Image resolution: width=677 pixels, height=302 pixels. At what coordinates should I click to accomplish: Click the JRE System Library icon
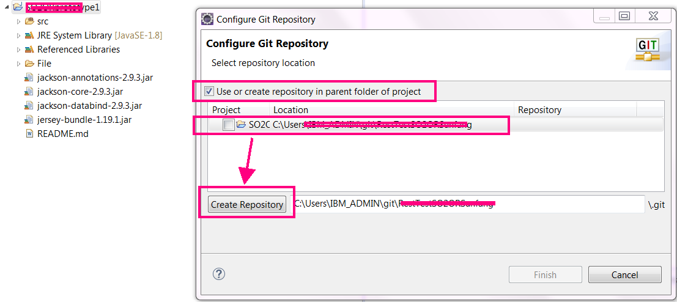pos(29,35)
